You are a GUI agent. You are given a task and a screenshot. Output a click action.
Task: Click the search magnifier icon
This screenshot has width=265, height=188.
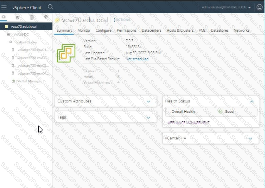pyautogui.click(x=50, y=7)
